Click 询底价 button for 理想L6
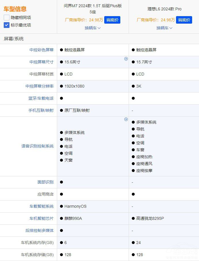The height and width of the screenshot is (261, 199). [184, 20]
